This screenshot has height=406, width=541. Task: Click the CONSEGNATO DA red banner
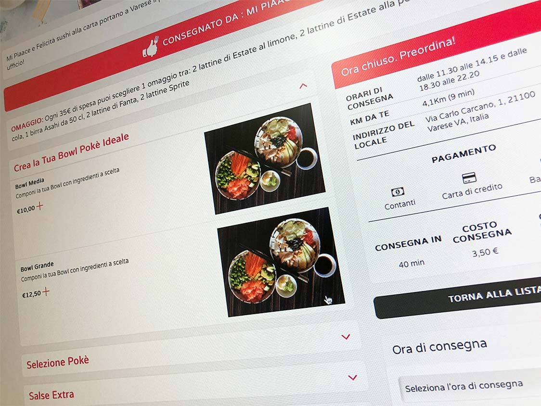click(162, 53)
